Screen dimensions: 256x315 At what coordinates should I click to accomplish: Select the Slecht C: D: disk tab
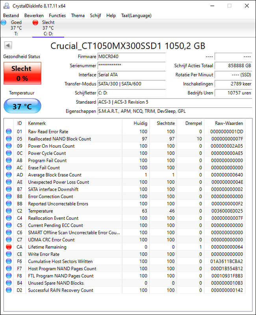tap(48, 28)
